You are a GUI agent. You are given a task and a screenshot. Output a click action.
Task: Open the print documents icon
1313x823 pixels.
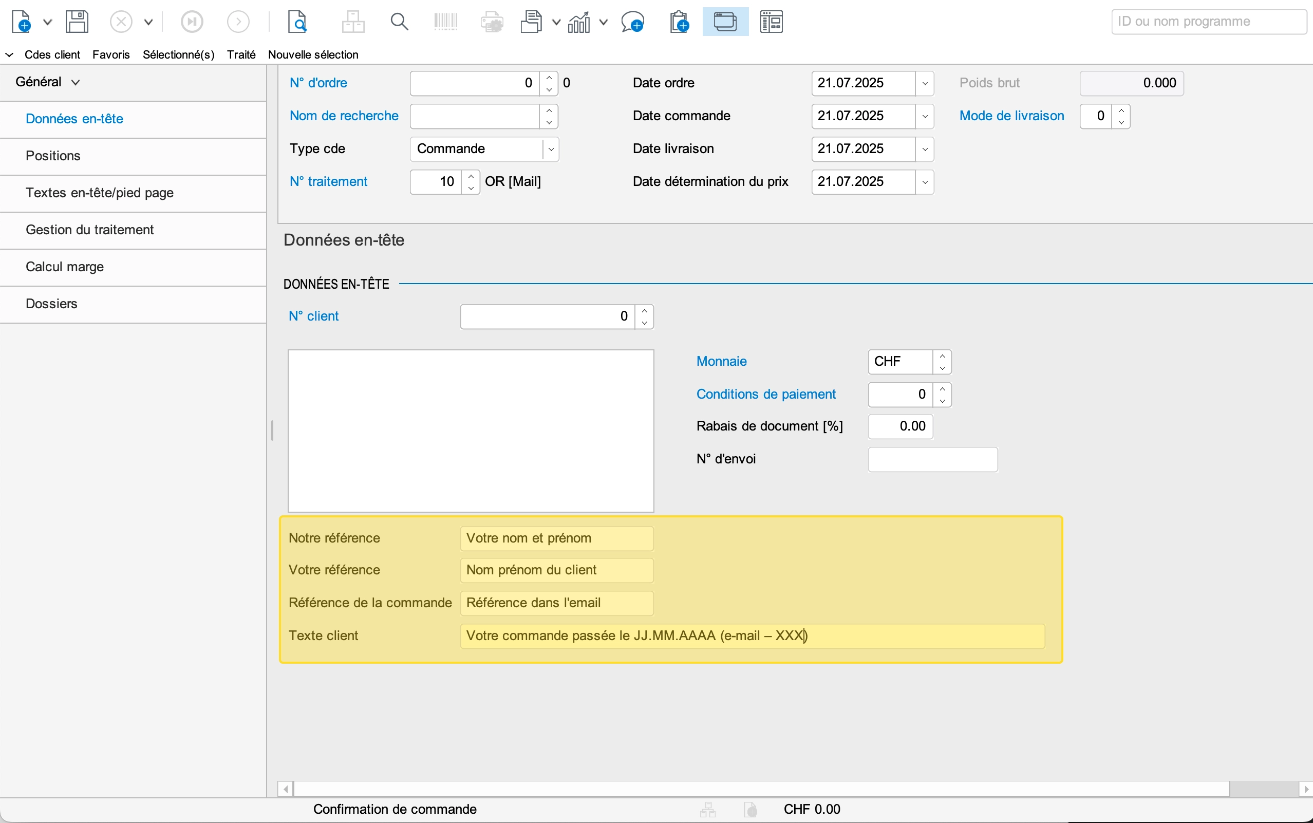(532, 22)
